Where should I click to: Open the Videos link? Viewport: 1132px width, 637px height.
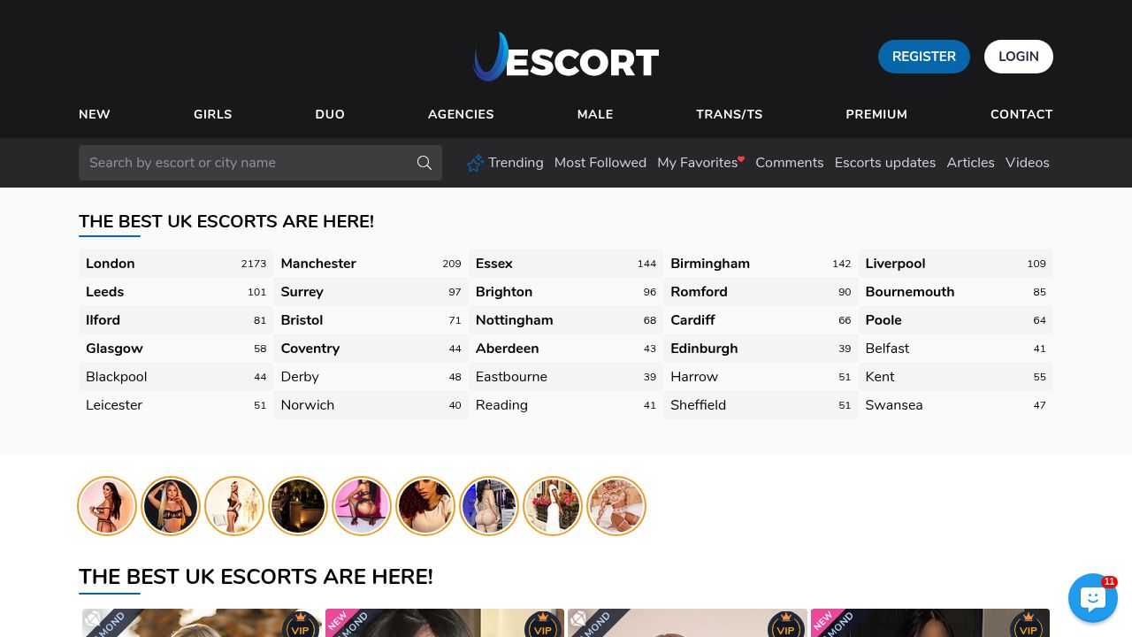(x=1028, y=163)
